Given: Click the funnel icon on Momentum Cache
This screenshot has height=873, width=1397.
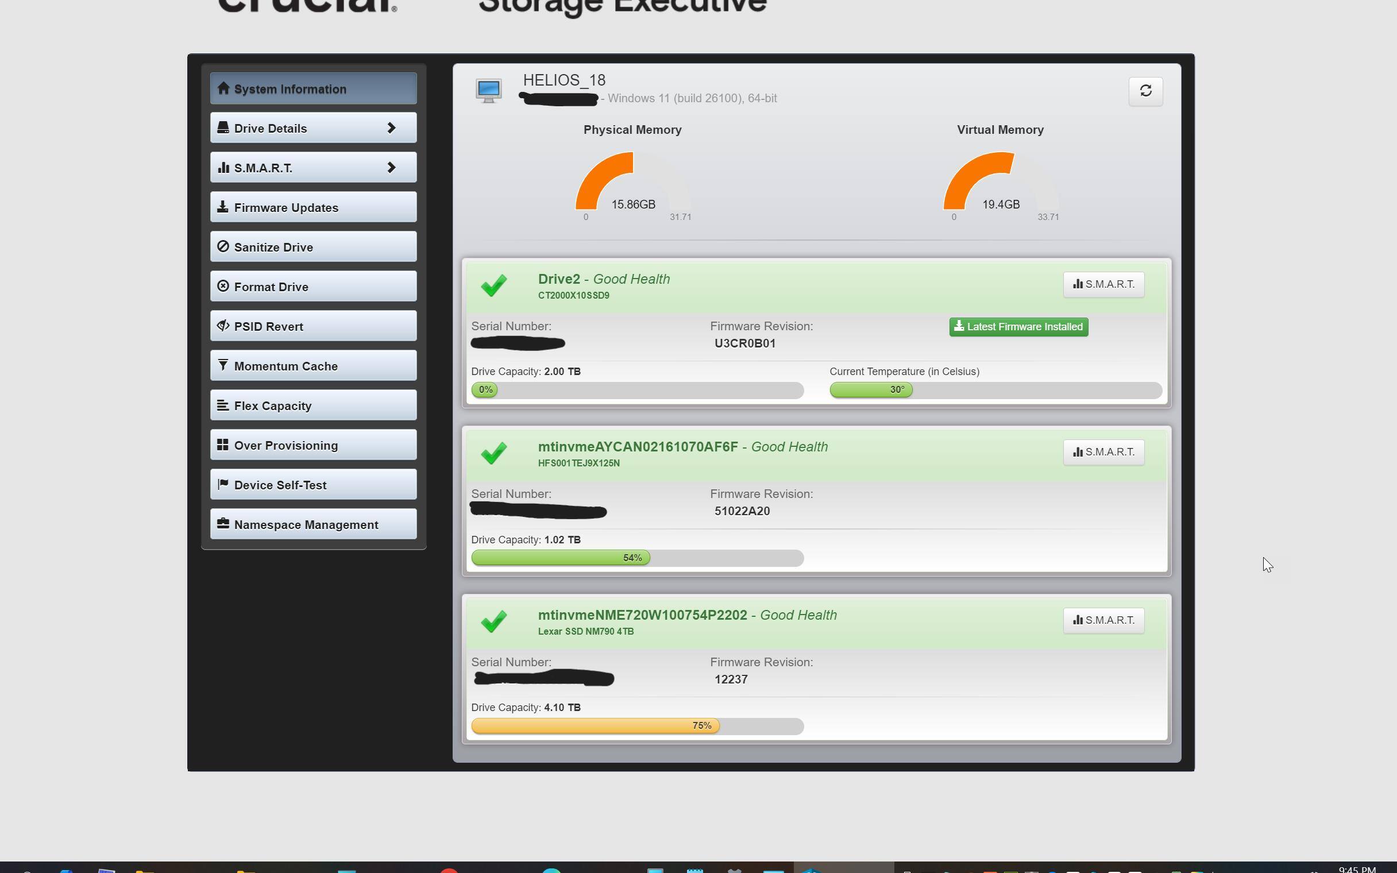Looking at the screenshot, I should (x=223, y=365).
